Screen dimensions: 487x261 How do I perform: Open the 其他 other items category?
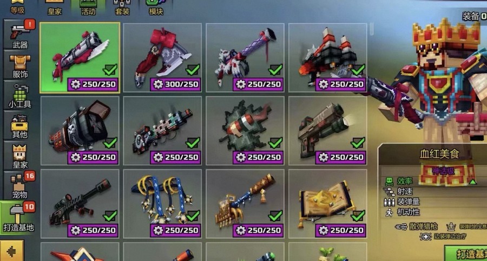pos(19,125)
